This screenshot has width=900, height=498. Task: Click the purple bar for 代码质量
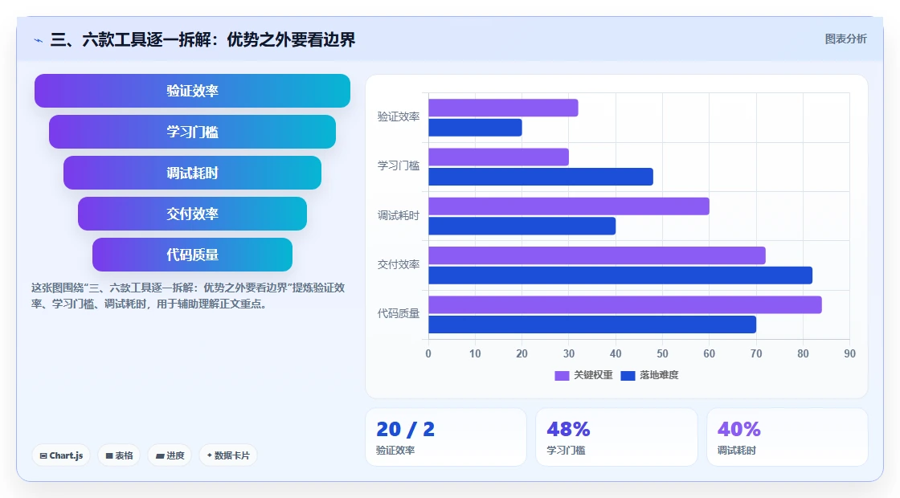tap(625, 304)
